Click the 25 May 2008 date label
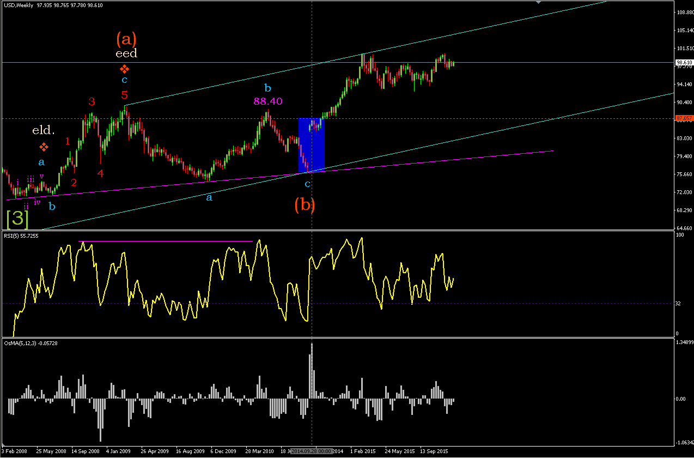694x458 pixels. 50,451
